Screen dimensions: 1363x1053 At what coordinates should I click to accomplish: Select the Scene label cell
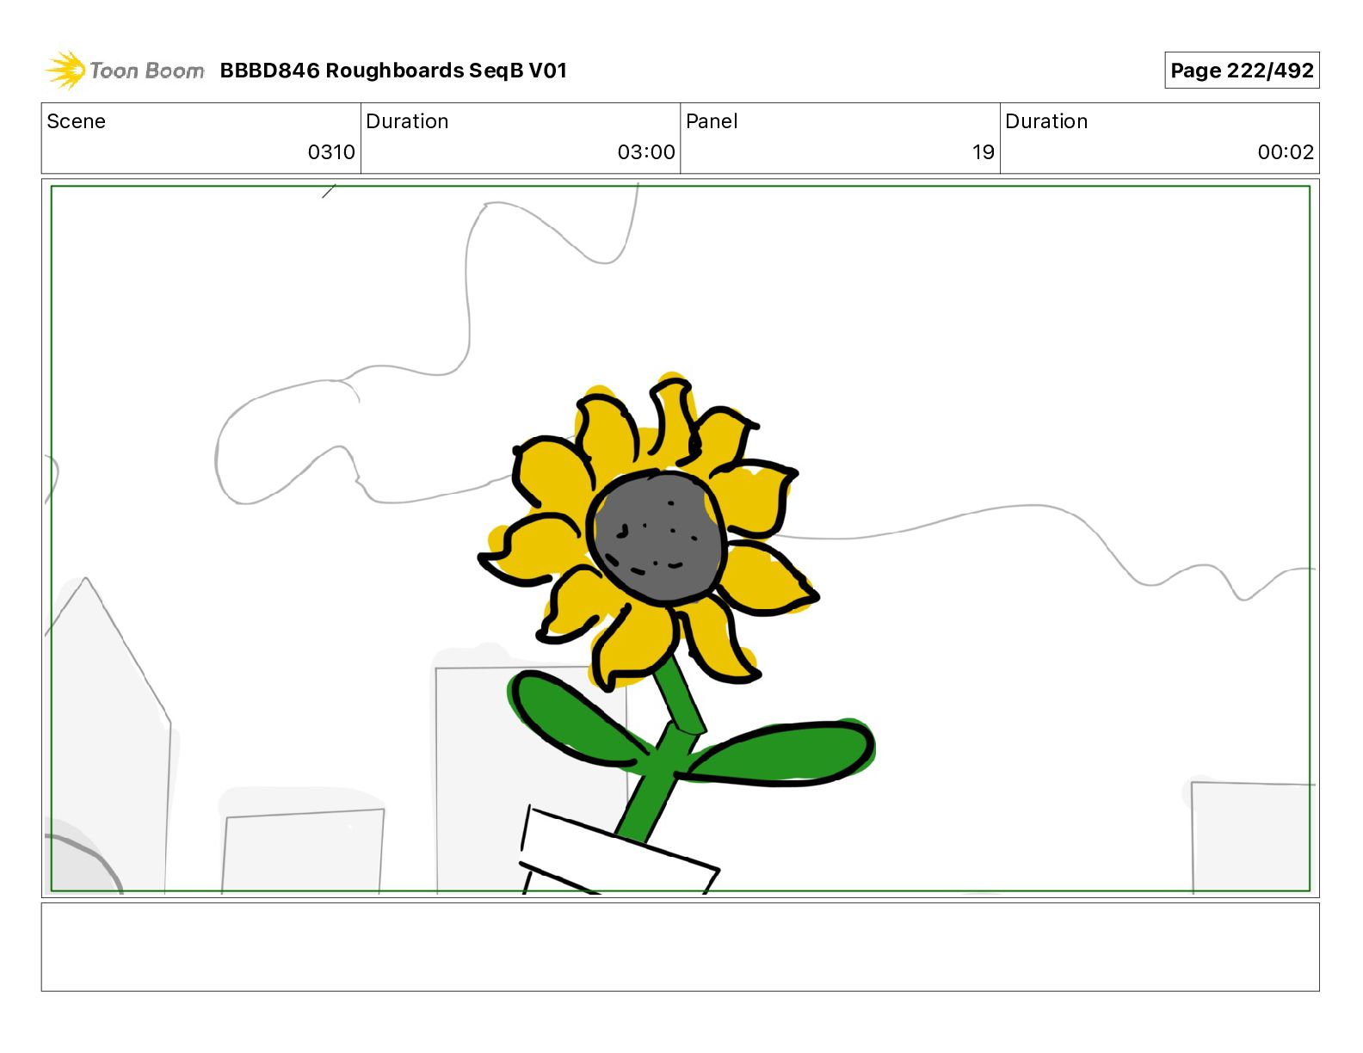click(201, 139)
